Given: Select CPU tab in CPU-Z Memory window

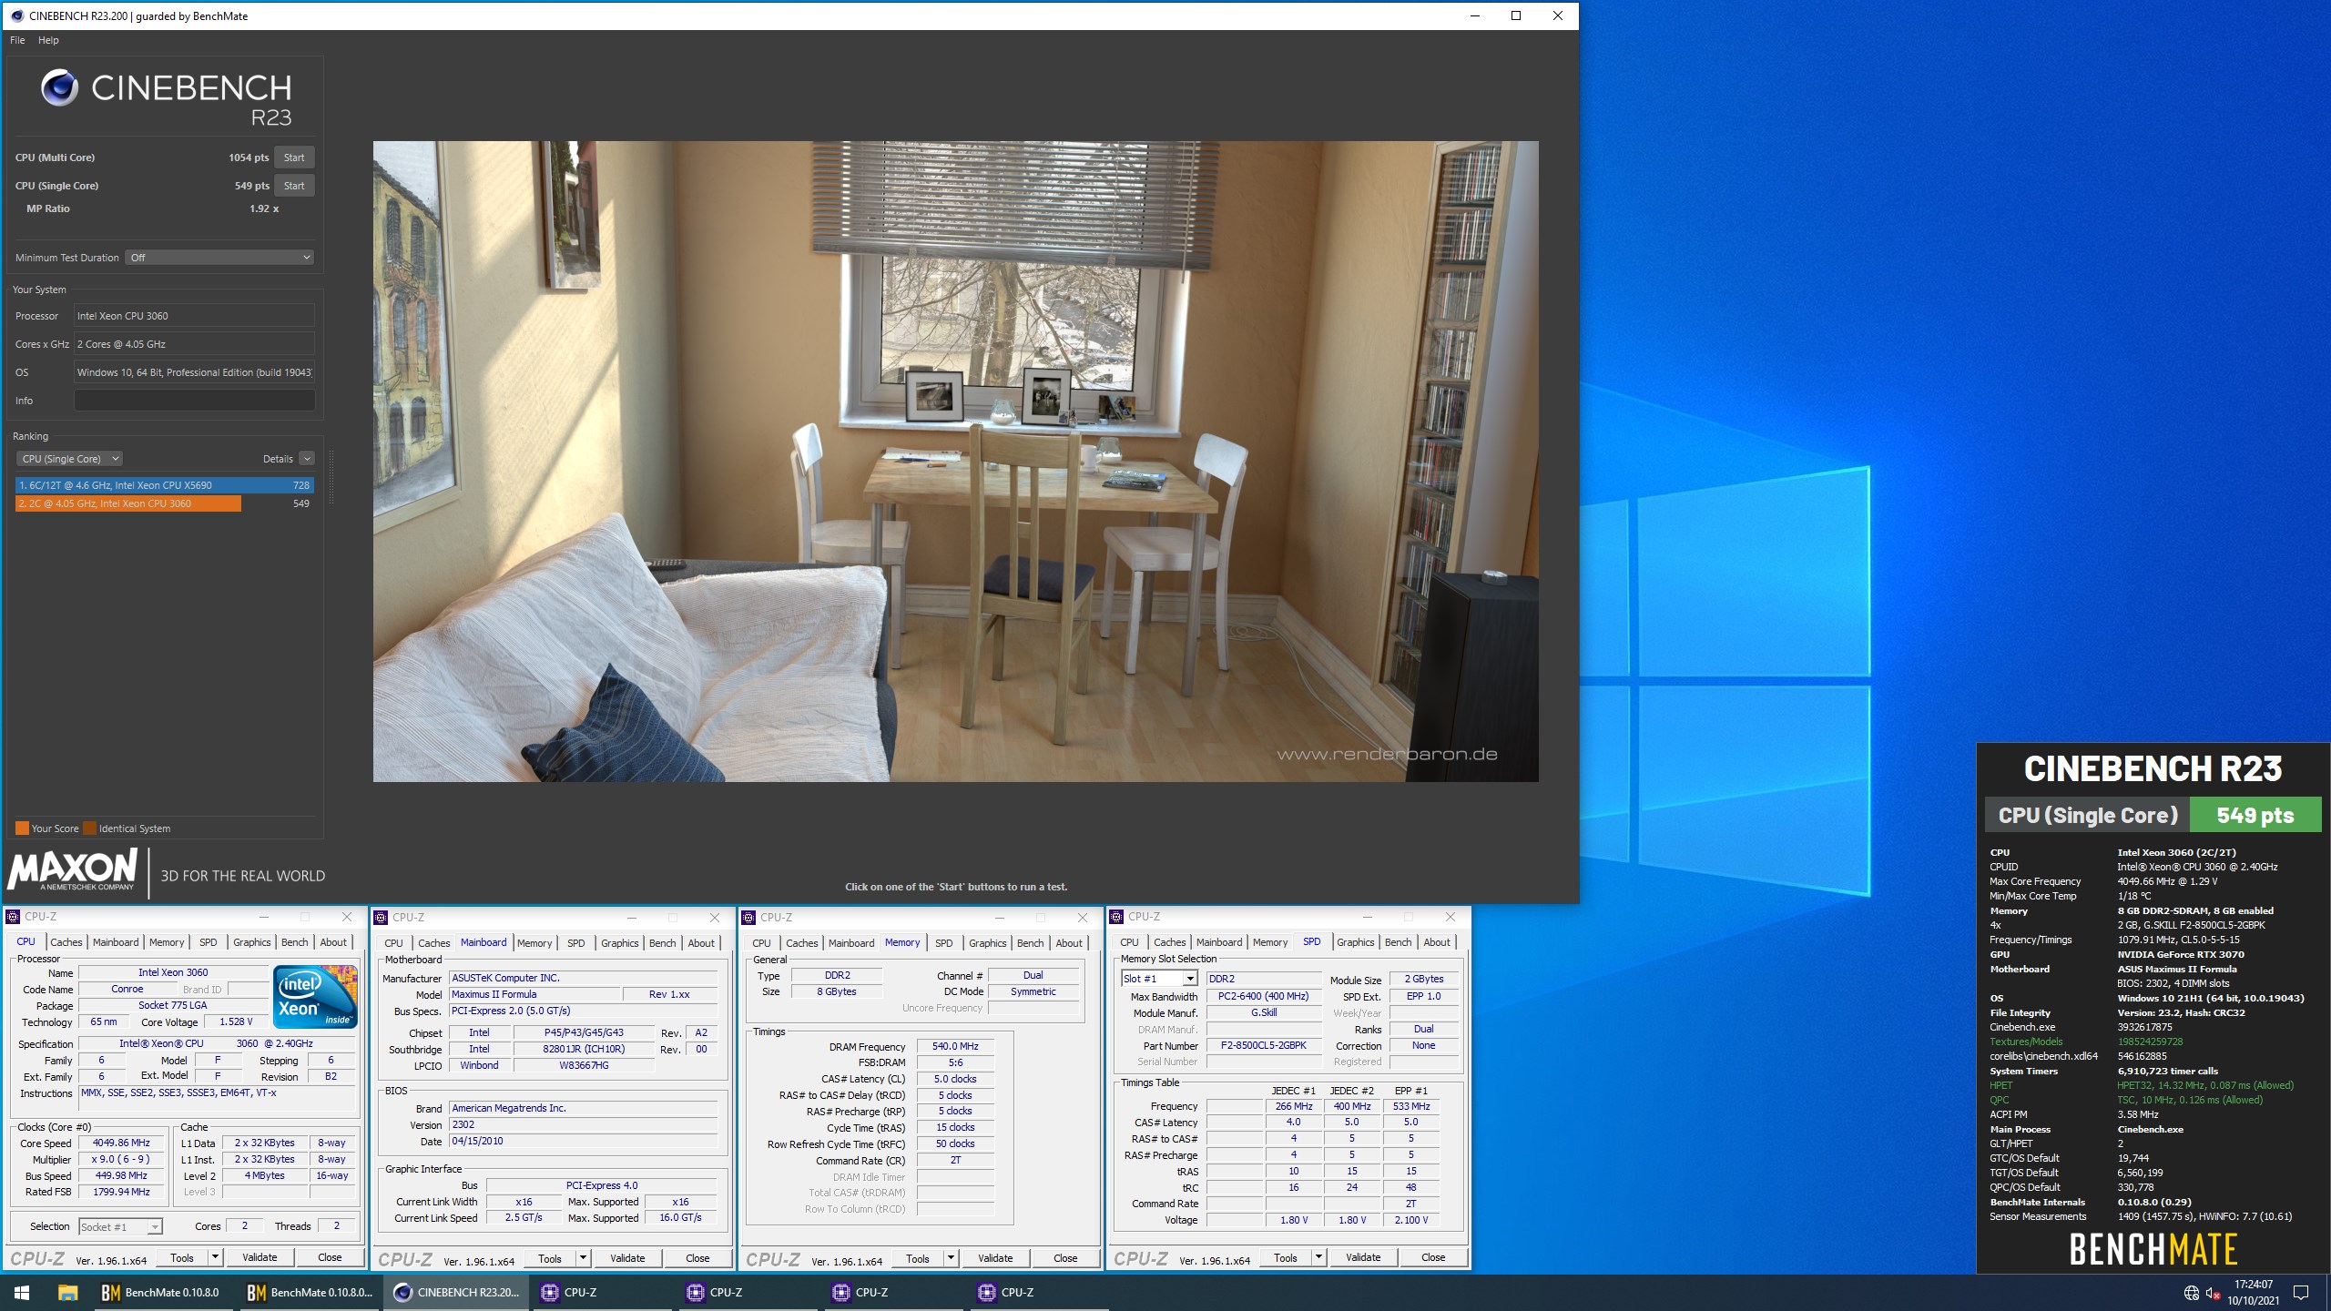Looking at the screenshot, I should pos(762,943).
